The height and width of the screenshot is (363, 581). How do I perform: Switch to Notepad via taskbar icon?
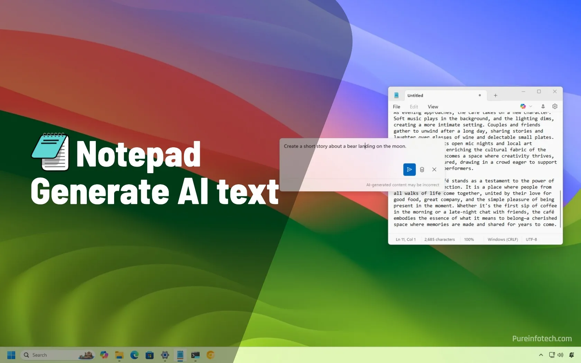(180, 355)
